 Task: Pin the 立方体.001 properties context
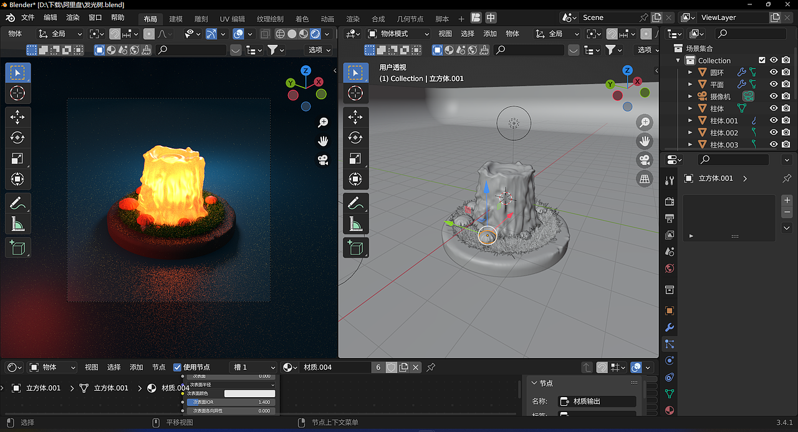(787, 178)
